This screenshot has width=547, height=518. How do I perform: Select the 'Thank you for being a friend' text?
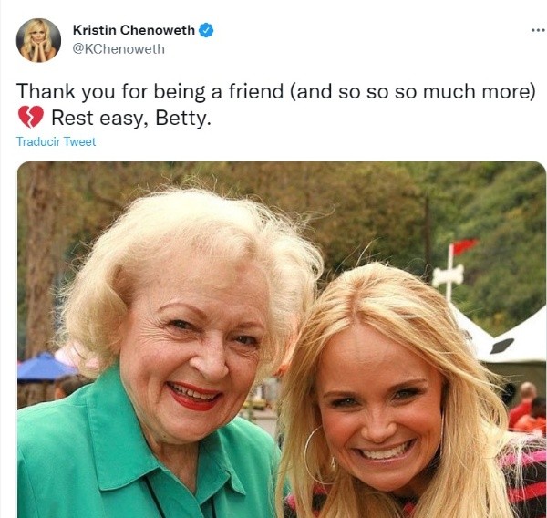click(x=150, y=91)
